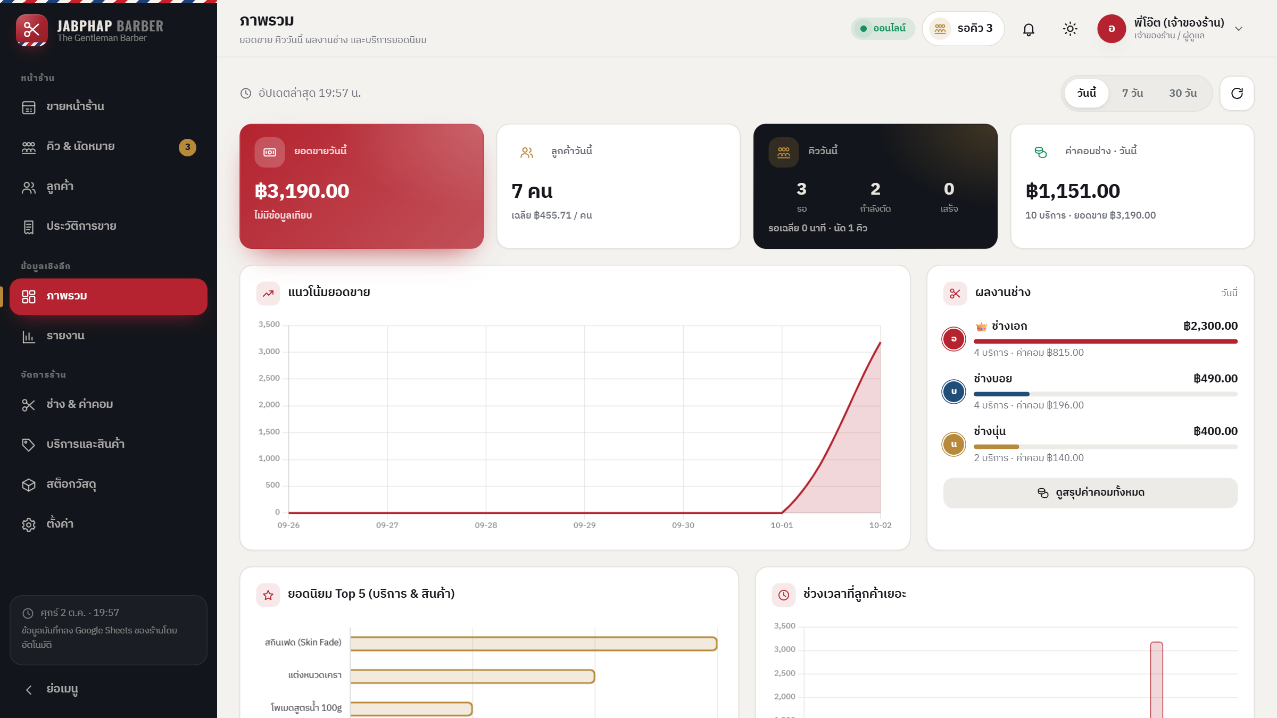
Task: Click the refresh data icon button
Action: tap(1237, 93)
